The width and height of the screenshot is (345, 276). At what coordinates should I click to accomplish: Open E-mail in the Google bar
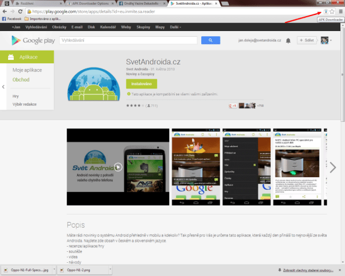[77, 27]
